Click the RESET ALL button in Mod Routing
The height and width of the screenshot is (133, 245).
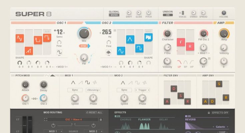click(x=94, y=113)
